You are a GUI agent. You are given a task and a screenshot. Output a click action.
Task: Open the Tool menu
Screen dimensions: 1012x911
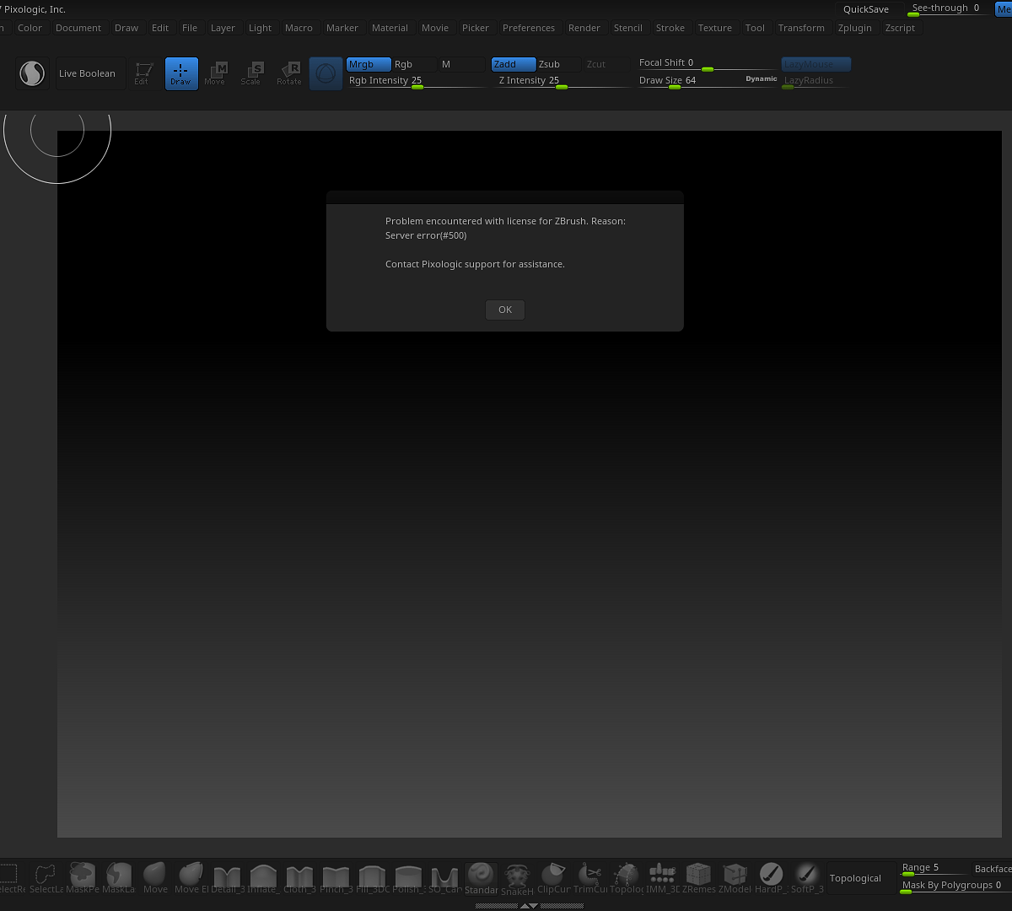[755, 28]
